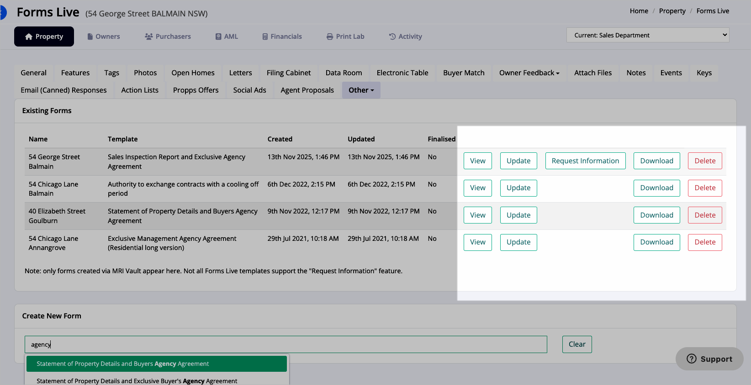Open the Owners section
751x385 pixels.
coord(104,36)
